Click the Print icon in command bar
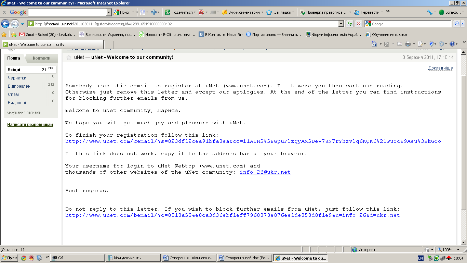 408,44
